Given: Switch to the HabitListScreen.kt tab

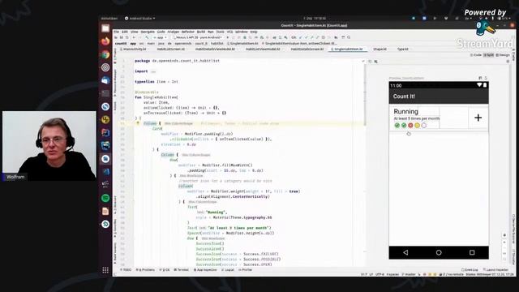Looking at the screenshot, I should [171, 49].
